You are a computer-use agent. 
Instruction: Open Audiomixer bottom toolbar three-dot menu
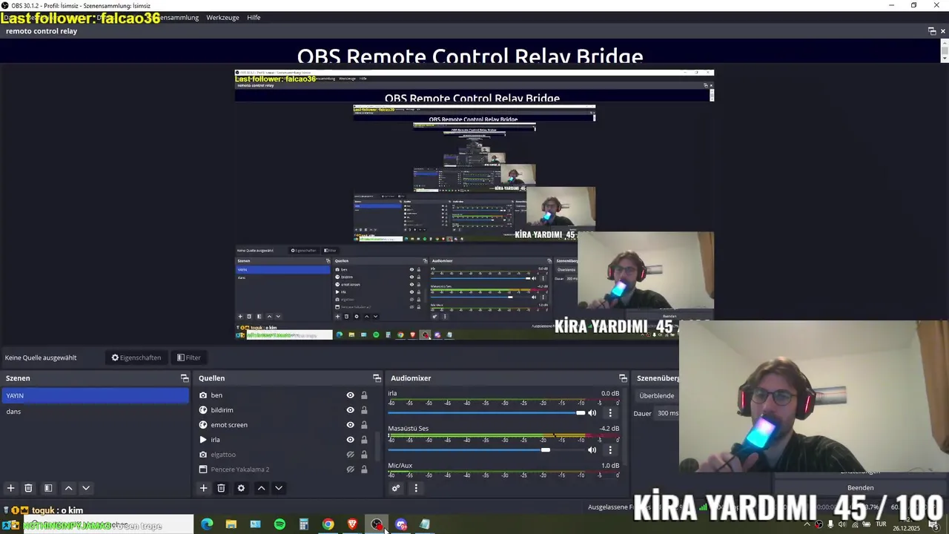[416, 488]
